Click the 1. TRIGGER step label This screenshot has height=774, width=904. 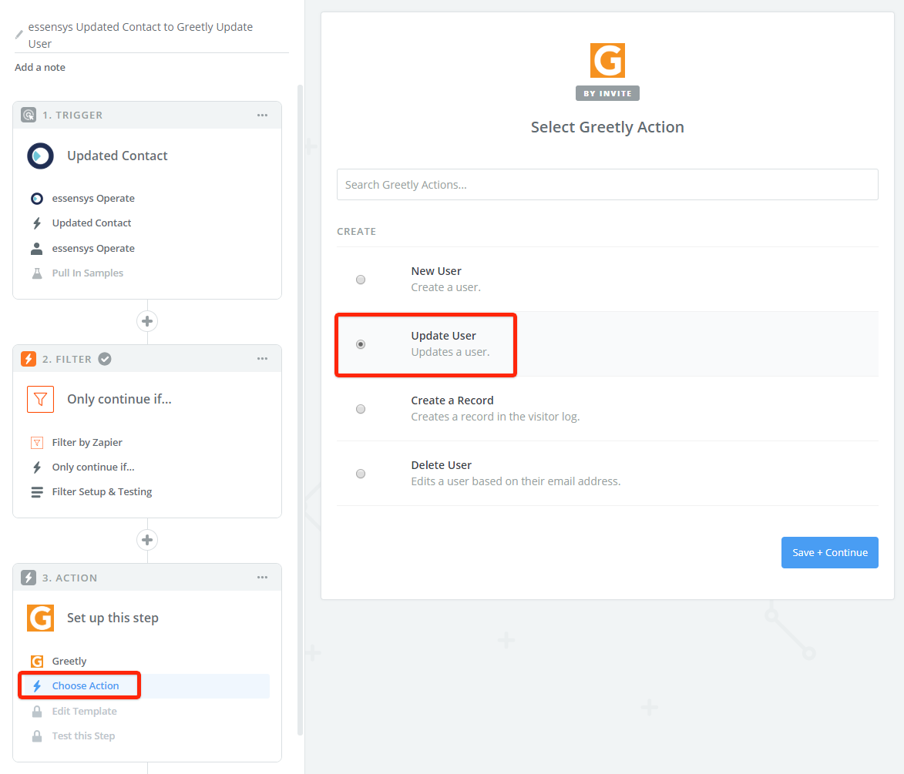[72, 116]
